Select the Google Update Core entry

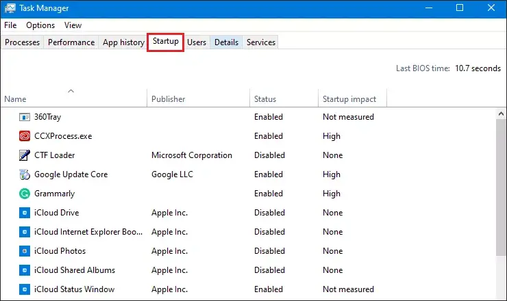click(x=71, y=174)
